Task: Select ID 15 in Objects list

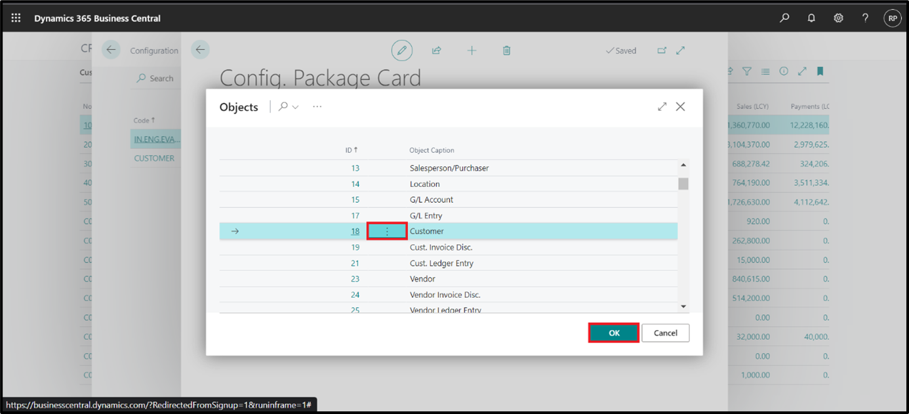Action: (355, 199)
